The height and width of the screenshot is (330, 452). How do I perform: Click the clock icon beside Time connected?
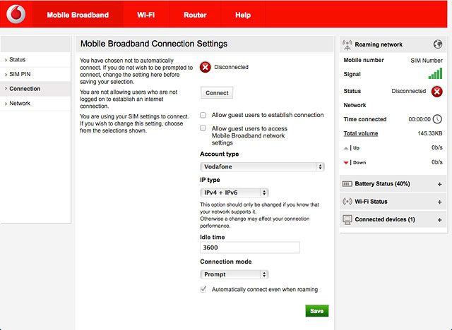pyautogui.click(x=437, y=119)
